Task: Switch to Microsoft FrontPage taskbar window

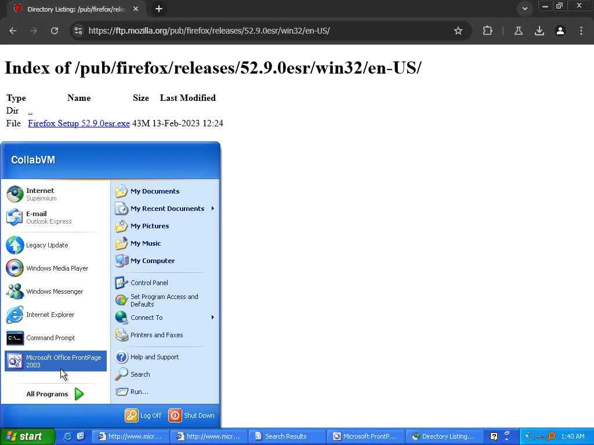Action: coord(365,436)
